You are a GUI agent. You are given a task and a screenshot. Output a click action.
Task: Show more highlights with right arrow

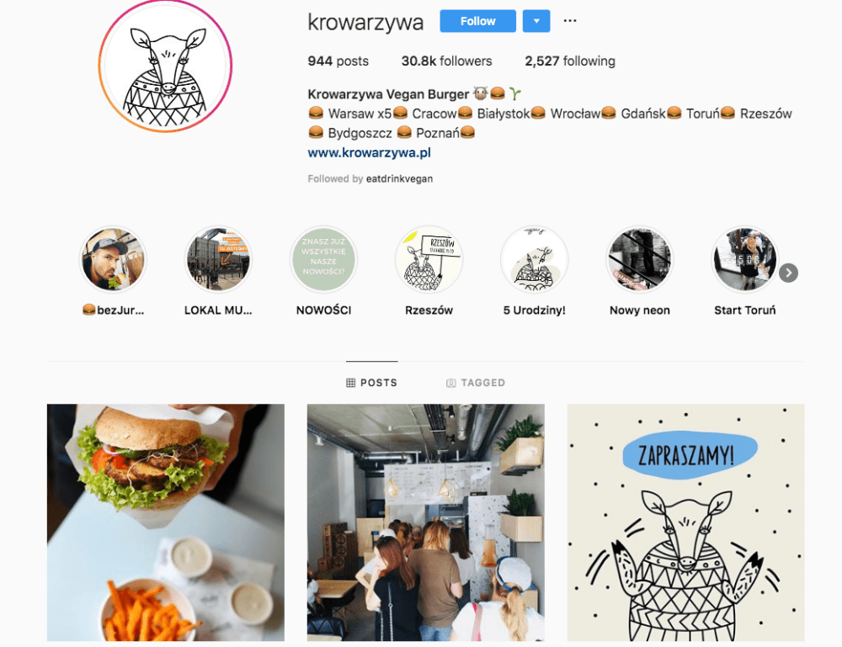tap(788, 273)
